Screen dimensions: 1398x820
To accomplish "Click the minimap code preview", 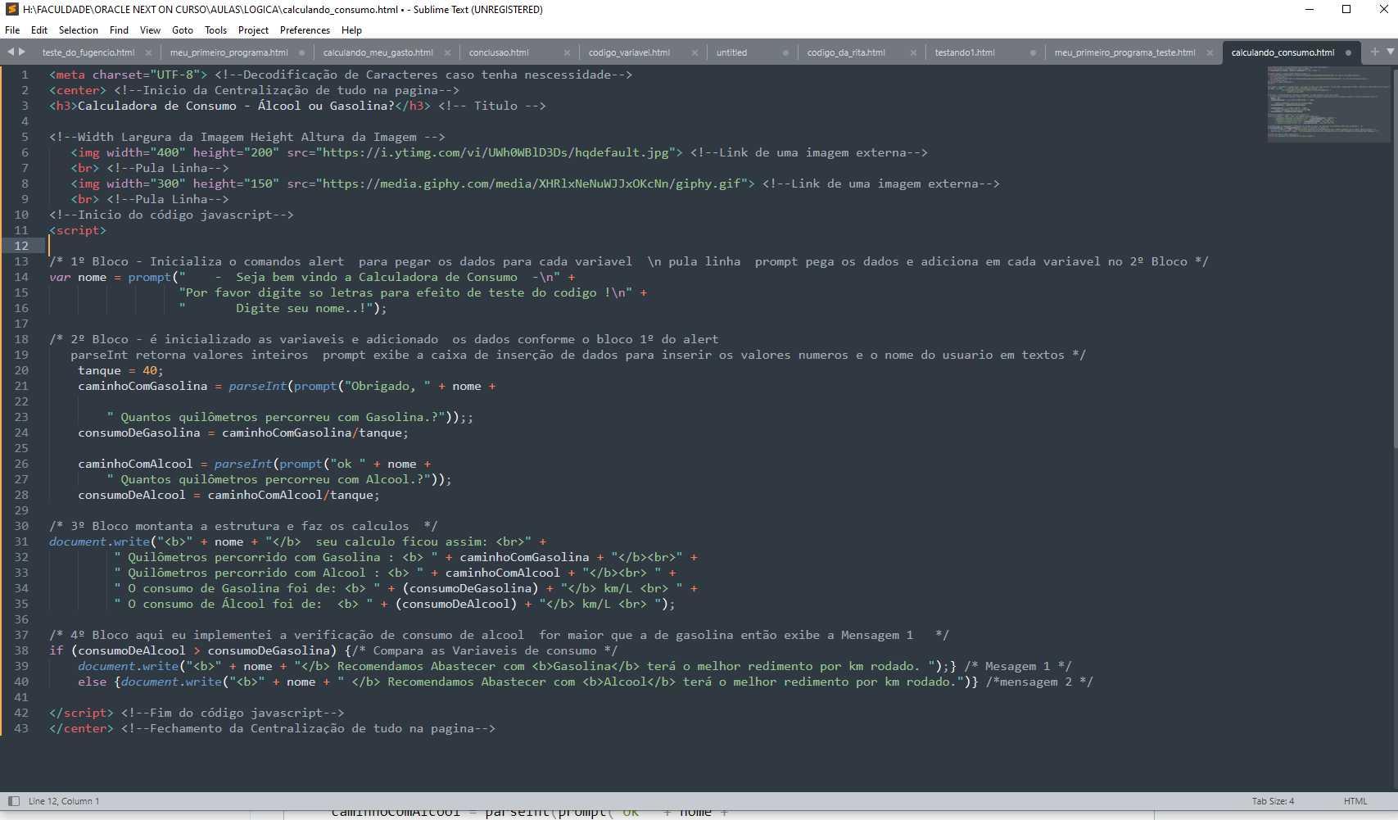I will click(1328, 103).
